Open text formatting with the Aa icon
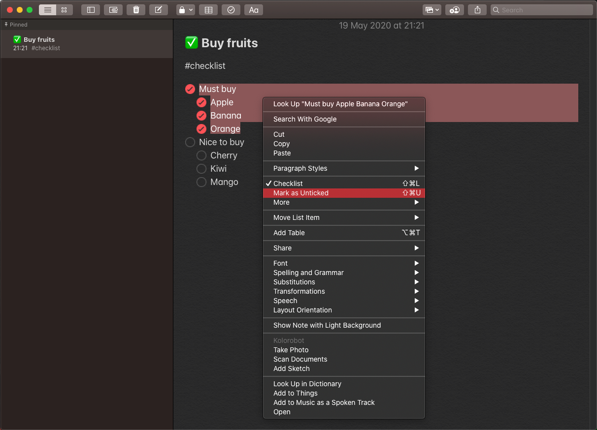Screen dimensions: 597x430 tap(253, 10)
